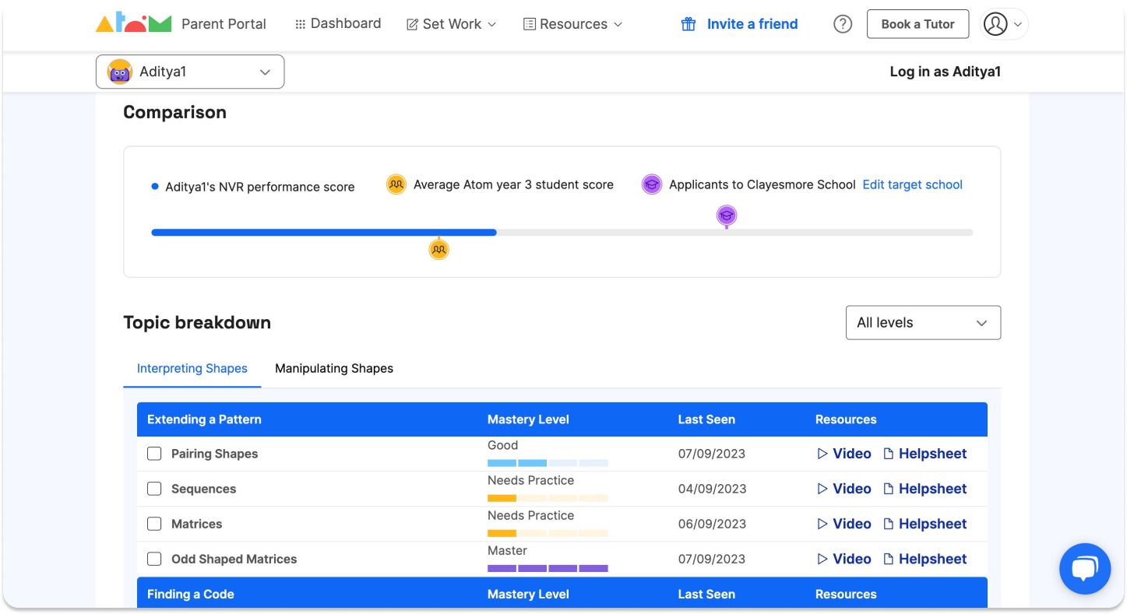1127x614 pixels.
Task: Click the Invite a friend gift icon
Action: (689, 24)
